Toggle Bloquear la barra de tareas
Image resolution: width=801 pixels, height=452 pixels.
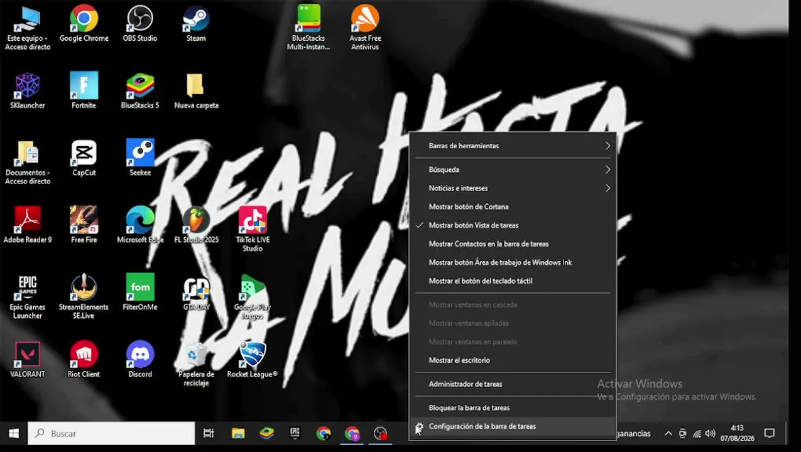[x=513, y=408]
